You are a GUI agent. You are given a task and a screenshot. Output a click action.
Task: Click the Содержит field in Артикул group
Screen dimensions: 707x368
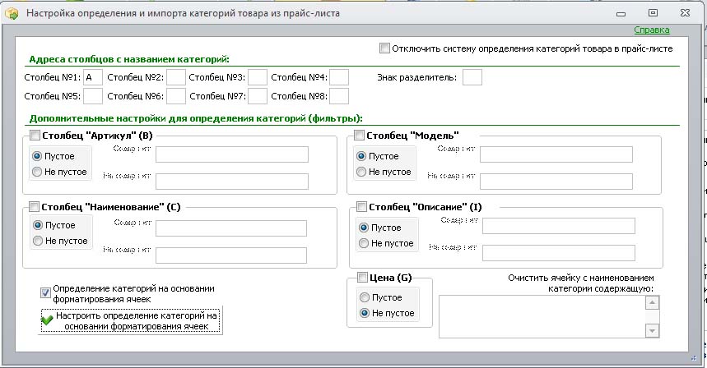(232, 154)
